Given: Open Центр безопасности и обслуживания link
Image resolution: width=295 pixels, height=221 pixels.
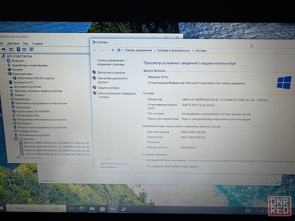Looking at the screenshot, I should (x=114, y=165).
